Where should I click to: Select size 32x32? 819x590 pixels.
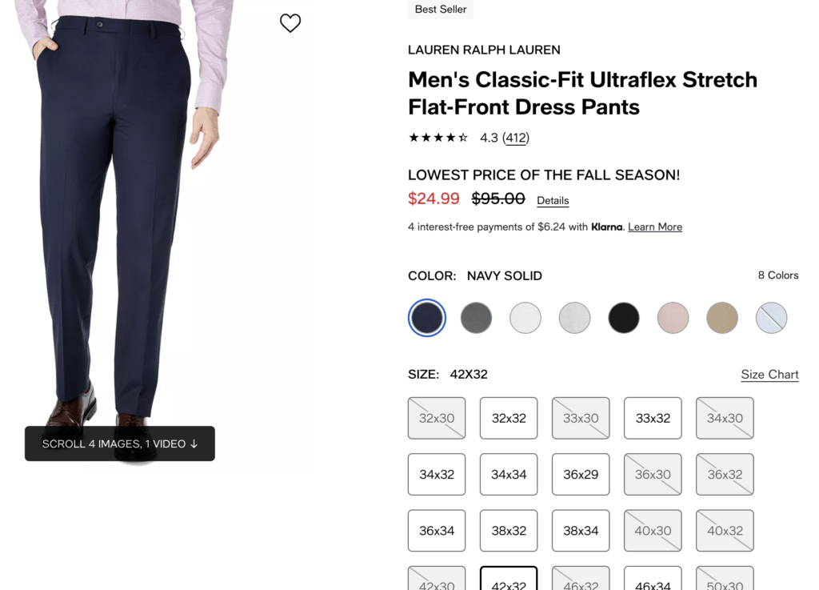tap(509, 418)
